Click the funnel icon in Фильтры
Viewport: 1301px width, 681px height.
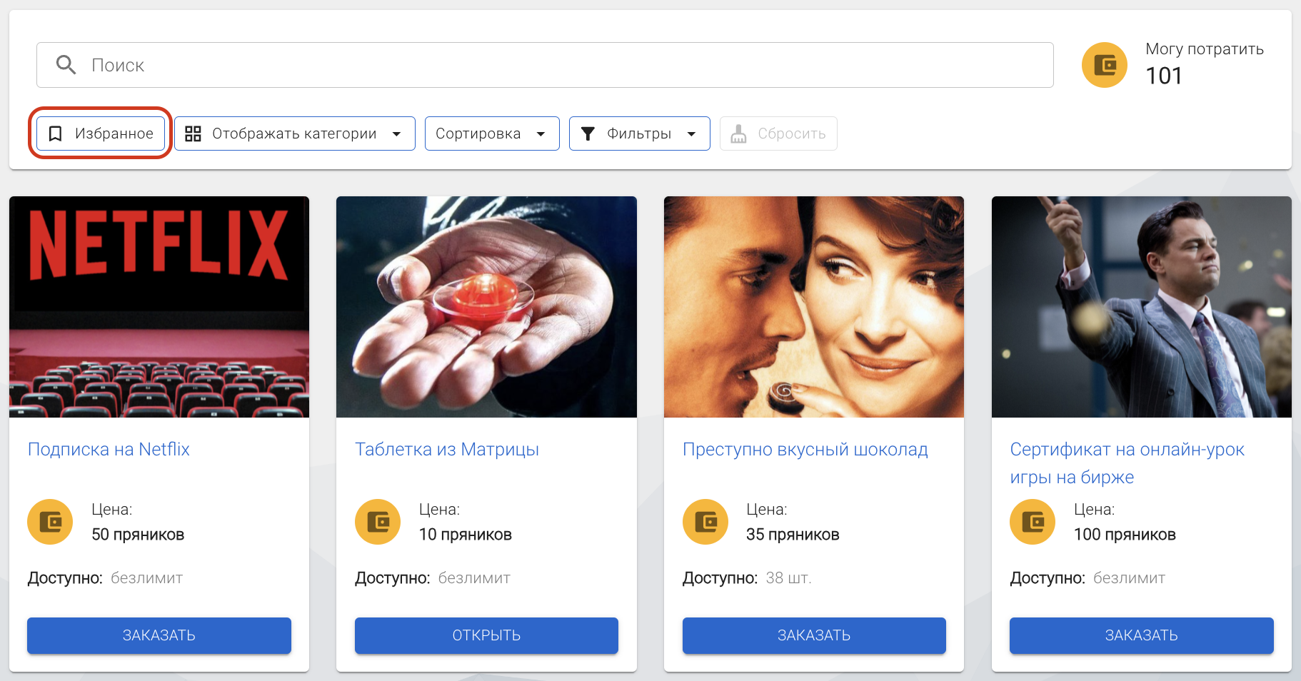588,133
